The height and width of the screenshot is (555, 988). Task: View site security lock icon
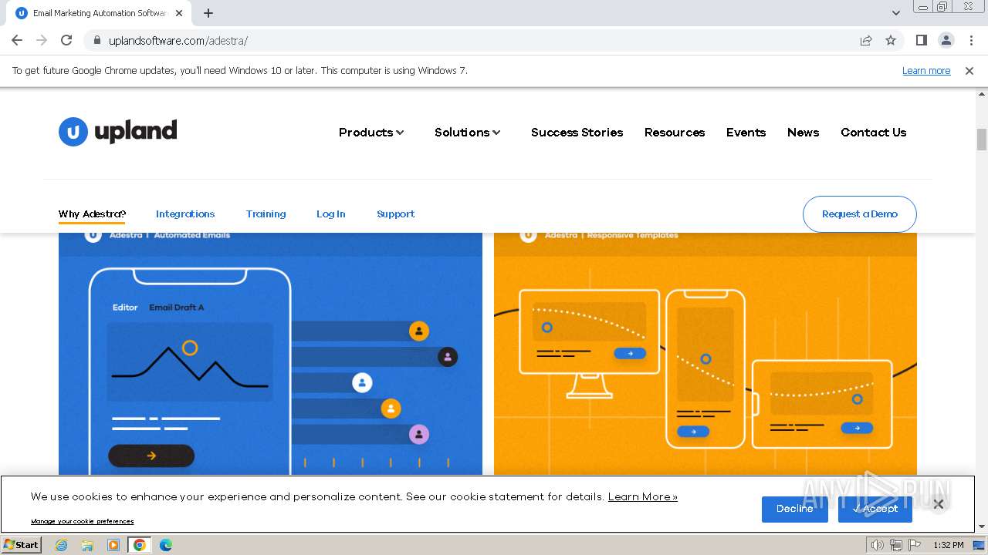pyautogui.click(x=96, y=40)
